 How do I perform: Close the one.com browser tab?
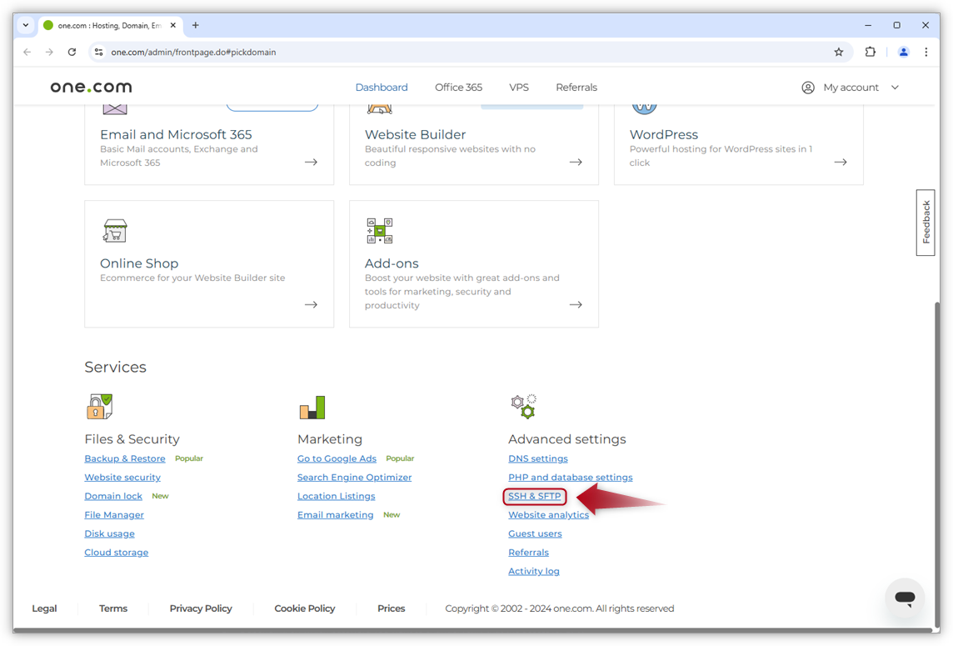coord(173,26)
